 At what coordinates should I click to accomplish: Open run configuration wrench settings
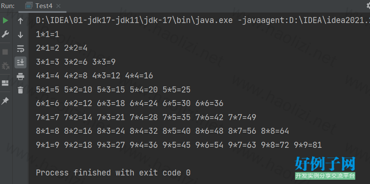pos(6,34)
